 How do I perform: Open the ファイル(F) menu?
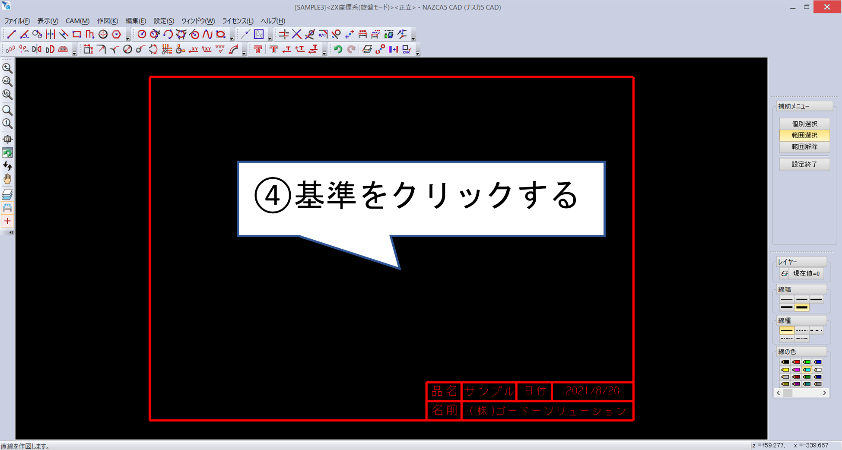coord(17,21)
